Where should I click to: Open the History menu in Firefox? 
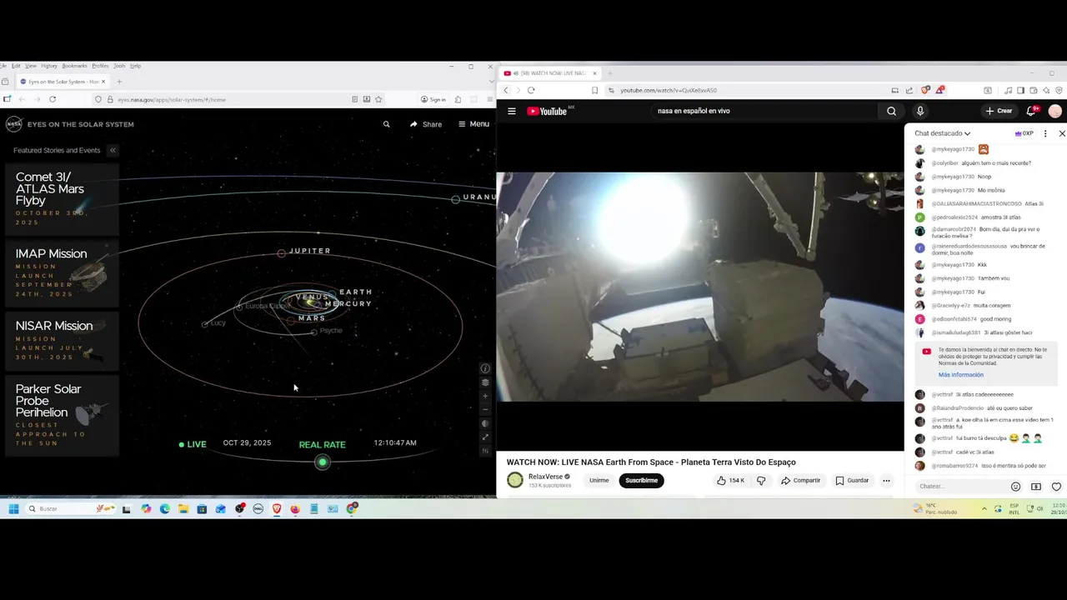[x=49, y=66]
